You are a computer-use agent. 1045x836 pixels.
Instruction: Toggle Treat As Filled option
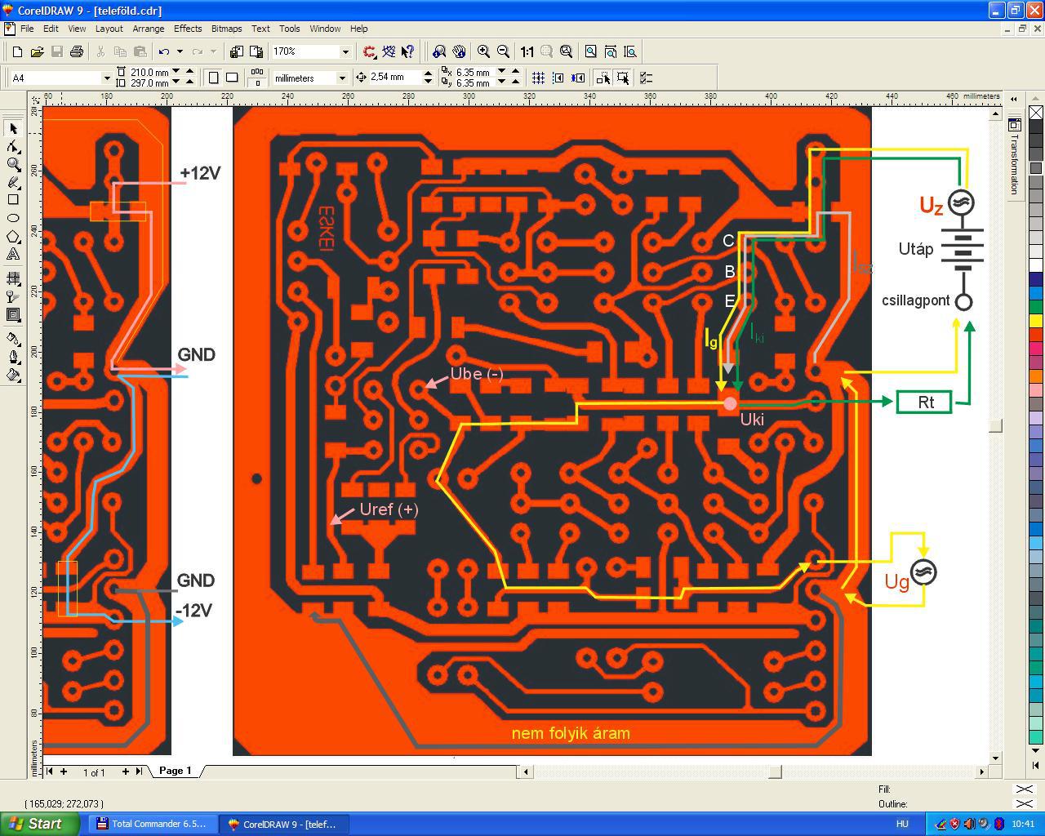623,78
